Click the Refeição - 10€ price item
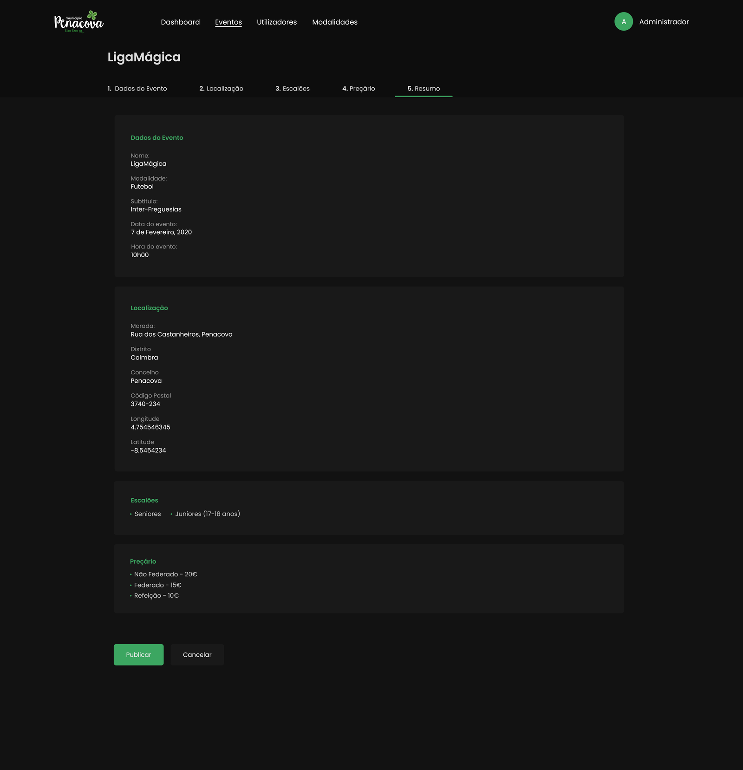This screenshot has width=743, height=770. click(x=156, y=596)
